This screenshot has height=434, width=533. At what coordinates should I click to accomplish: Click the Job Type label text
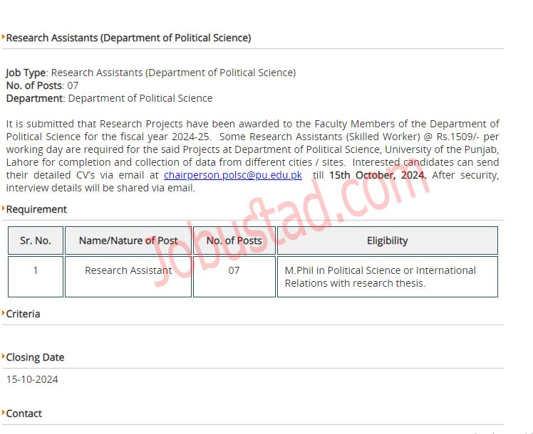click(26, 73)
